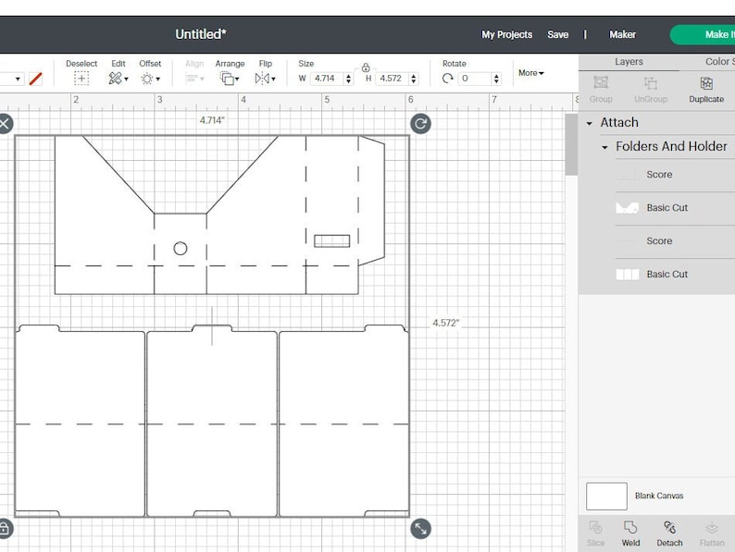
Task: Adjust the rotate stepper arrows
Action: point(496,79)
